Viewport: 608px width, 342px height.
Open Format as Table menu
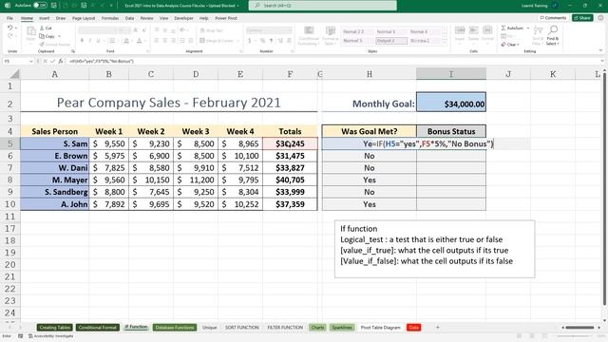click(331, 36)
